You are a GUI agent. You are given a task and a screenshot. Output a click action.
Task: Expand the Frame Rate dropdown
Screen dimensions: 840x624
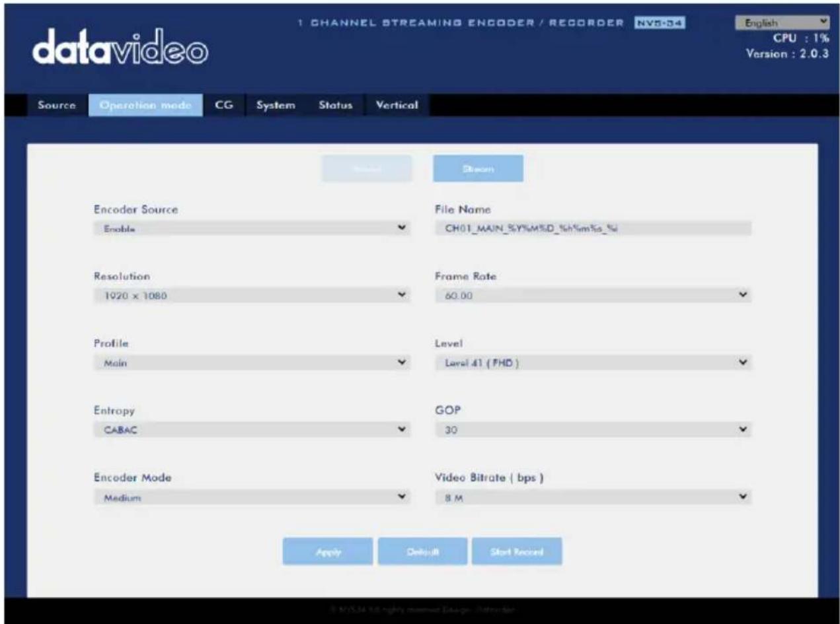pos(593,295)
